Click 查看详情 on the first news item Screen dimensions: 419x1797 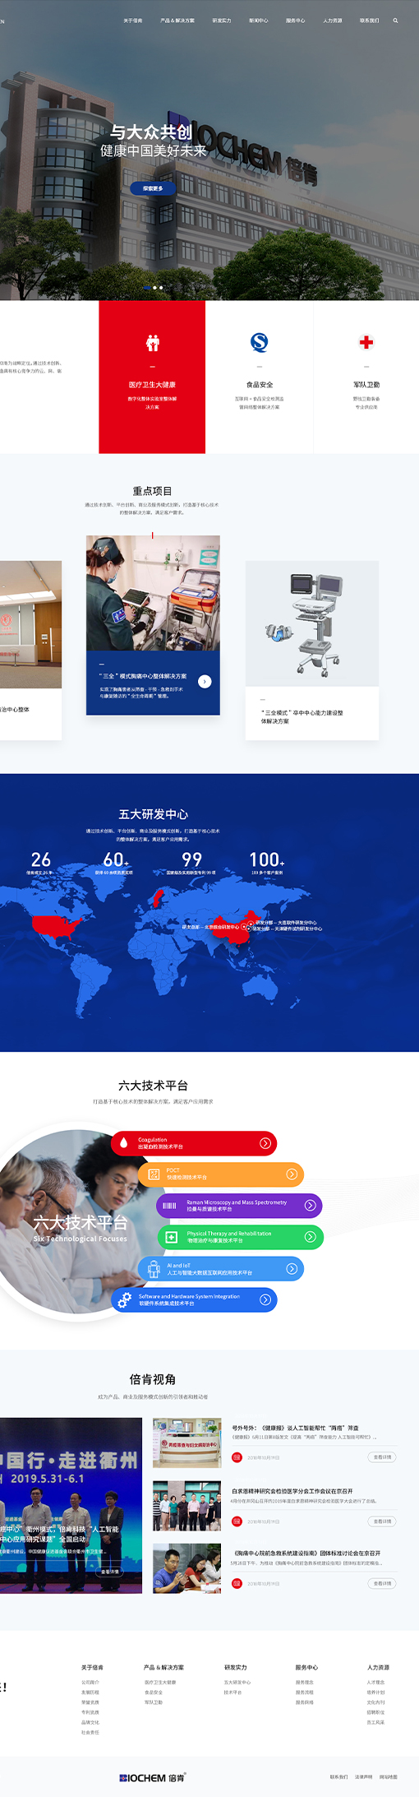pyautogui.click(x=382, y=1457)
